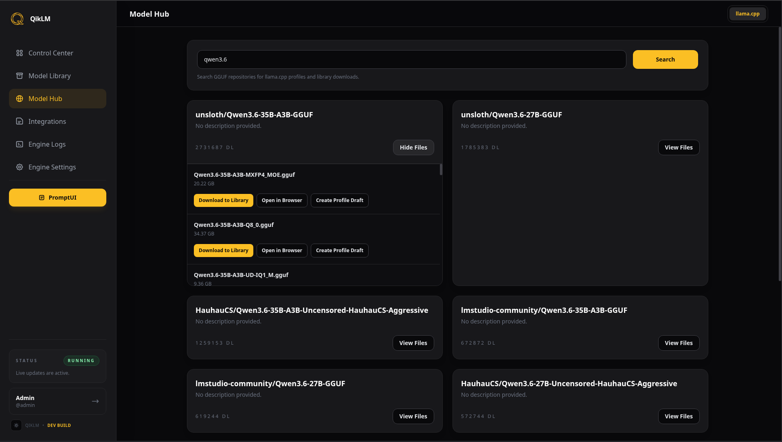Click file name Qwen3.6-35B-A3B-Q8_0.gguf
The width and height of the screenshot is (782, 442).
pos(234,225)
